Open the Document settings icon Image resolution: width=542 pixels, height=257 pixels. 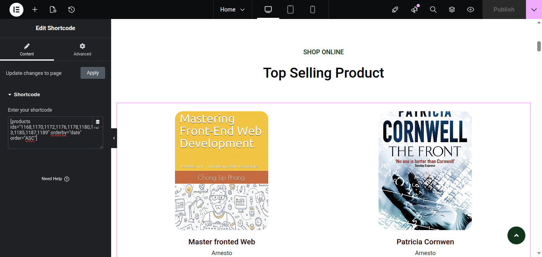53,10
